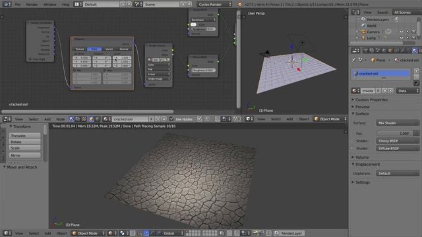
Task: Open Object Mode dropdown in upper 3D view
Action: click(x=330, y=118)
